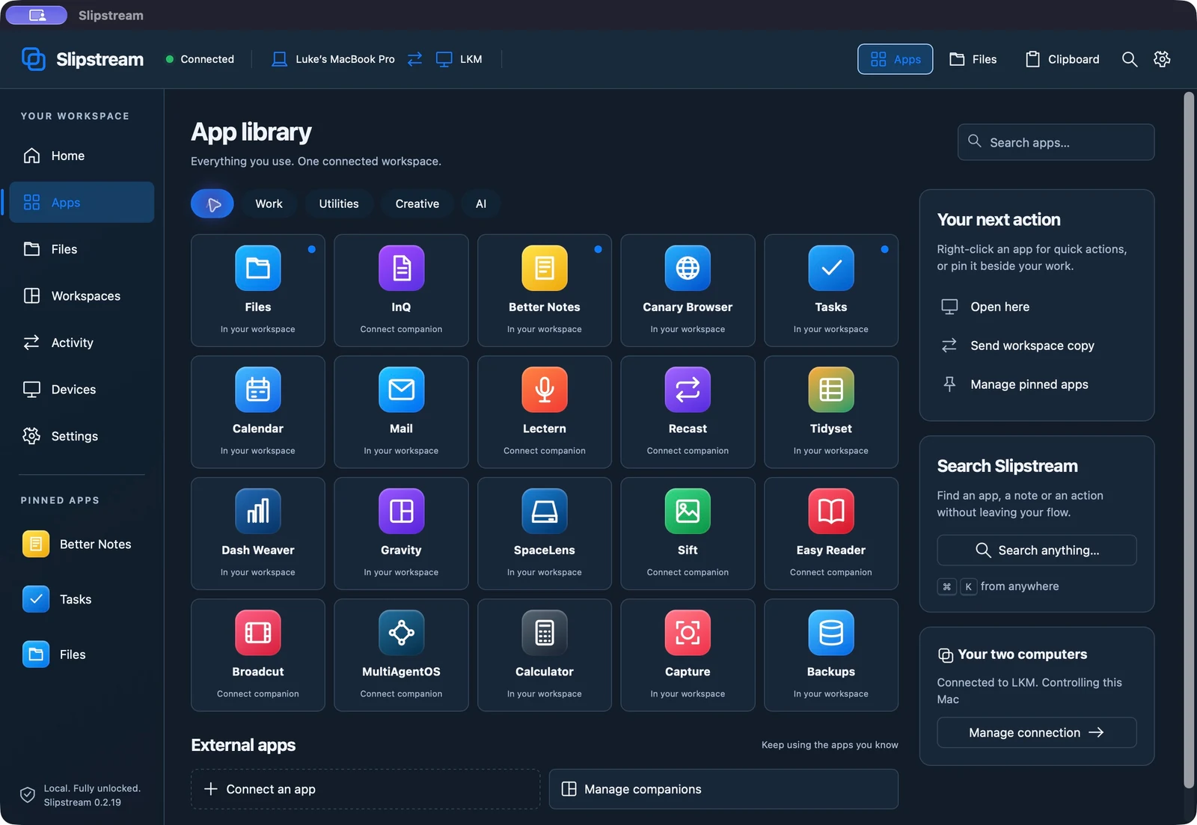Open the Calendar app
This screenshot has height=825, width=1197.
click(257, 412)
